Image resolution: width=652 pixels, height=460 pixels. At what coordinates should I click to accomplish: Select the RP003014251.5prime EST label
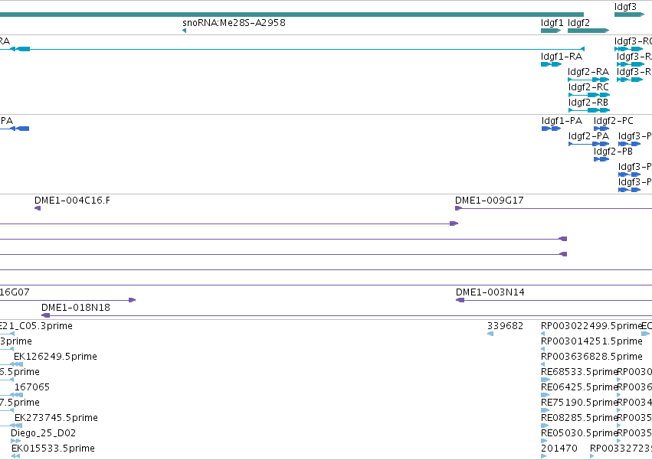[591, 341]
